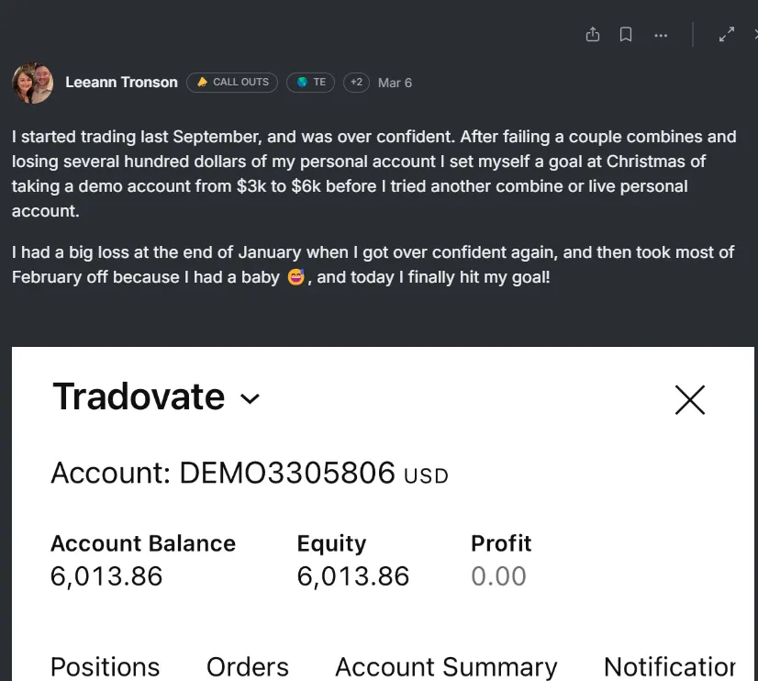Screen dimensions: 758x681
Task: Open Leeann Tronson's profile picture
Action: coord(33,83)
